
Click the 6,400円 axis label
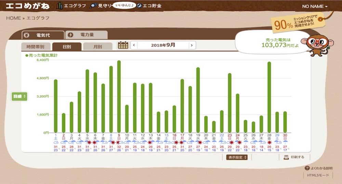42,60
